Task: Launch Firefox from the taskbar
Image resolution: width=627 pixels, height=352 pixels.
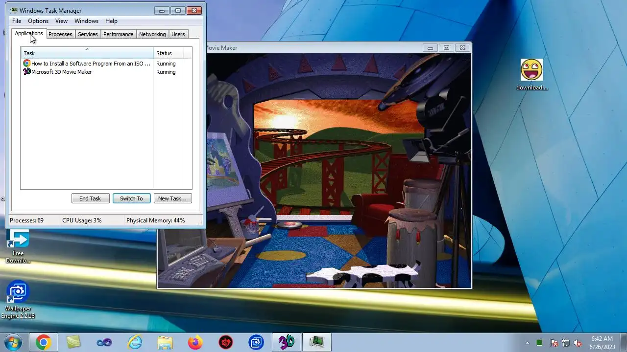Action: tap(195, 342)
